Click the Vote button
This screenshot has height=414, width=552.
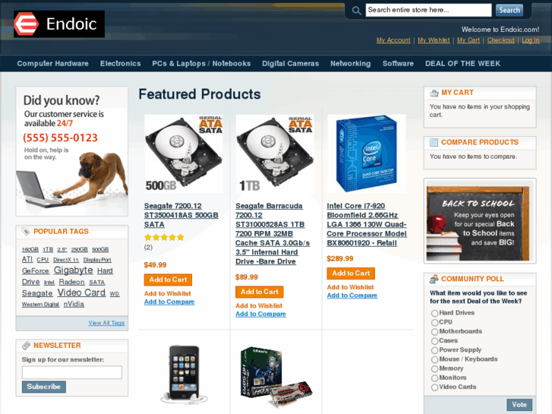click(519, 404)
